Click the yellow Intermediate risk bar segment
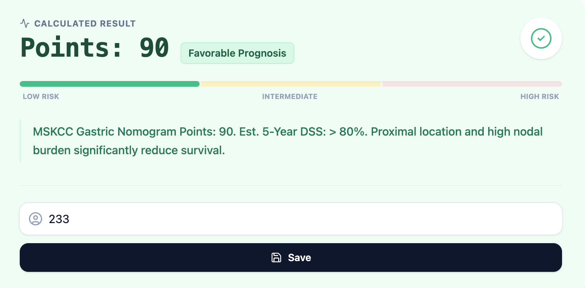 point(290,84)
